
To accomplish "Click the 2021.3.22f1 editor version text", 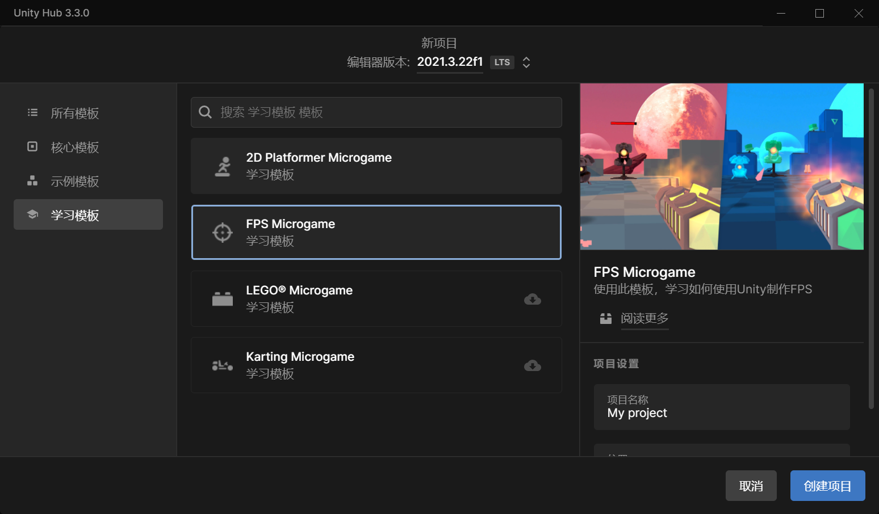I will [x=450, y=62].
